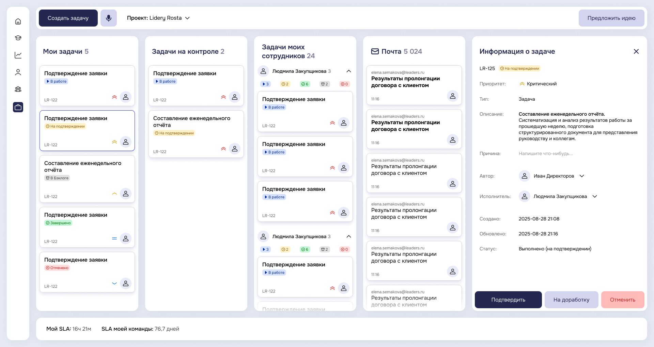Select the briefcase tasks sidebar icon
Screen dimensions: 654x347
click(18, 107)
